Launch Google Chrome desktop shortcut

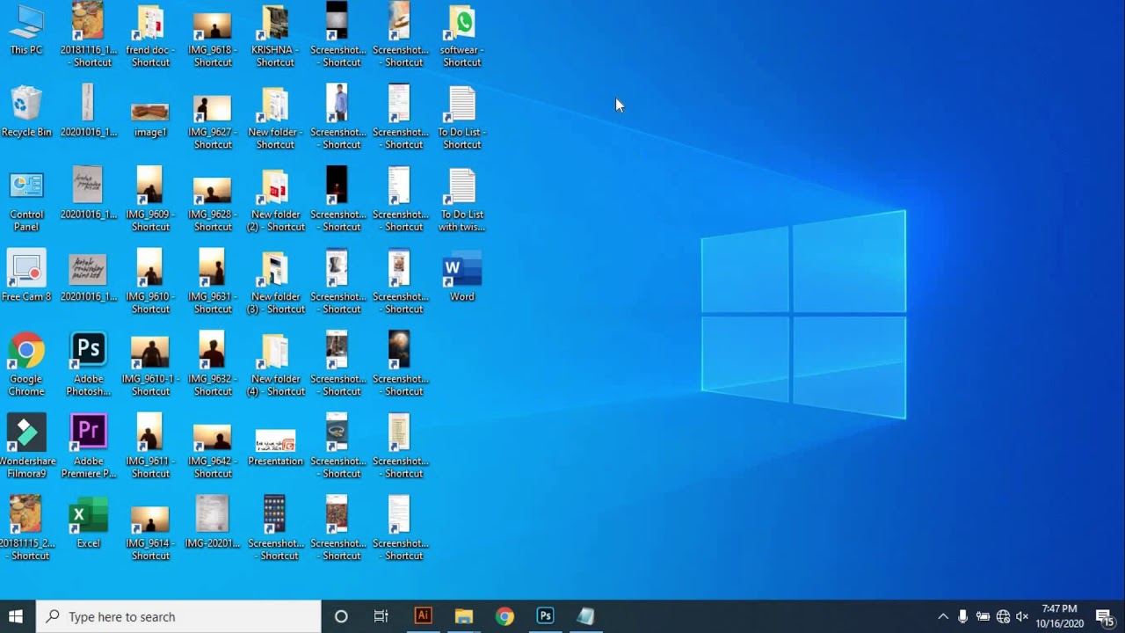click(x=26, y=365)
